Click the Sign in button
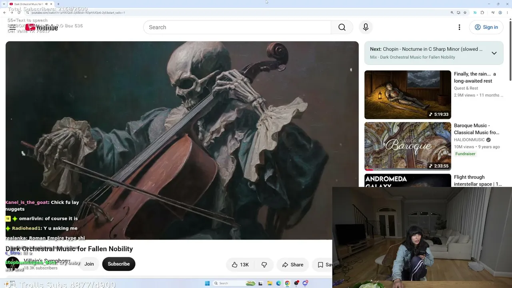Screen dimensions: 512x288 point(486,27)
